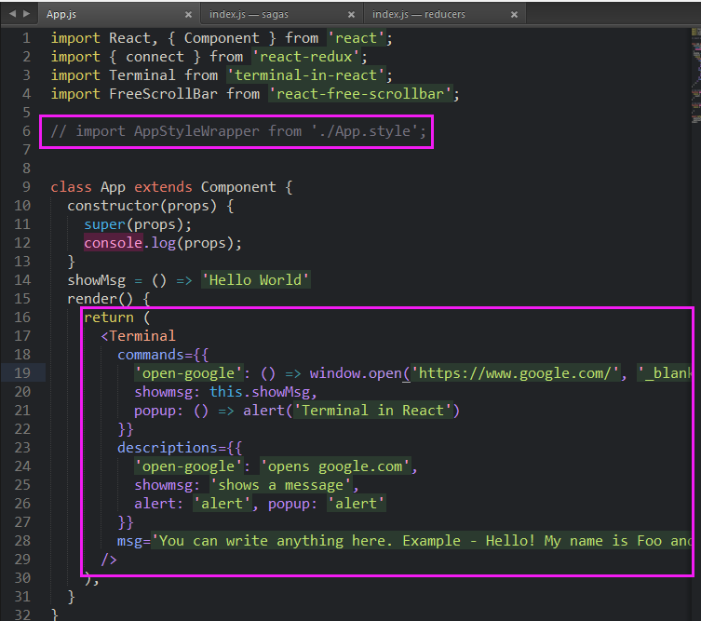
Task: Place cursor on 'class App extends Component'
Action: click(163, 187)
